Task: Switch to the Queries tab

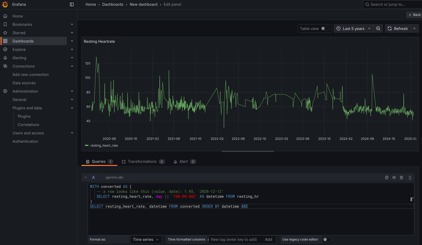Action: 99,162
